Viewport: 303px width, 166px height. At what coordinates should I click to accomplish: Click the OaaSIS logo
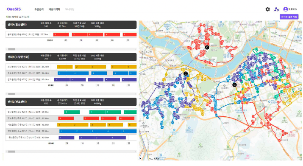[14, 9]
